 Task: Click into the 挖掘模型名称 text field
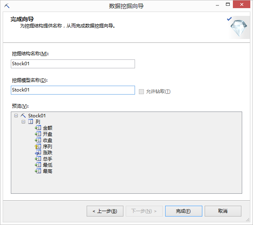tap(73, 90)
